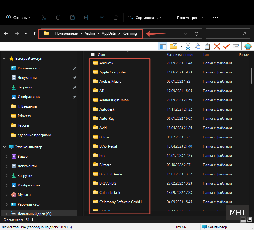The height and width of the screenshot is (230, 254).
Task: Go forward with the right arrow button
Action: (x=17, y=33)
